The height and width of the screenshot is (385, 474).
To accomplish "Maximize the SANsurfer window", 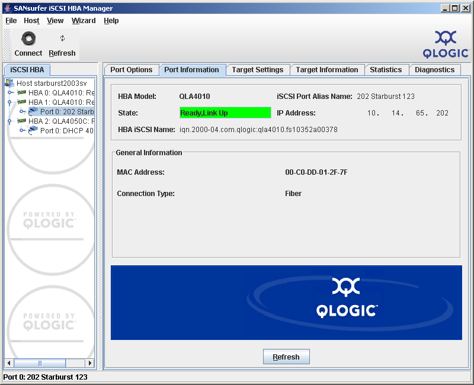I will click(x=455, y=8).
